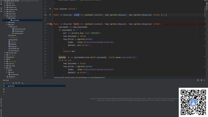Expand the model folder

(x=7, y=22)
